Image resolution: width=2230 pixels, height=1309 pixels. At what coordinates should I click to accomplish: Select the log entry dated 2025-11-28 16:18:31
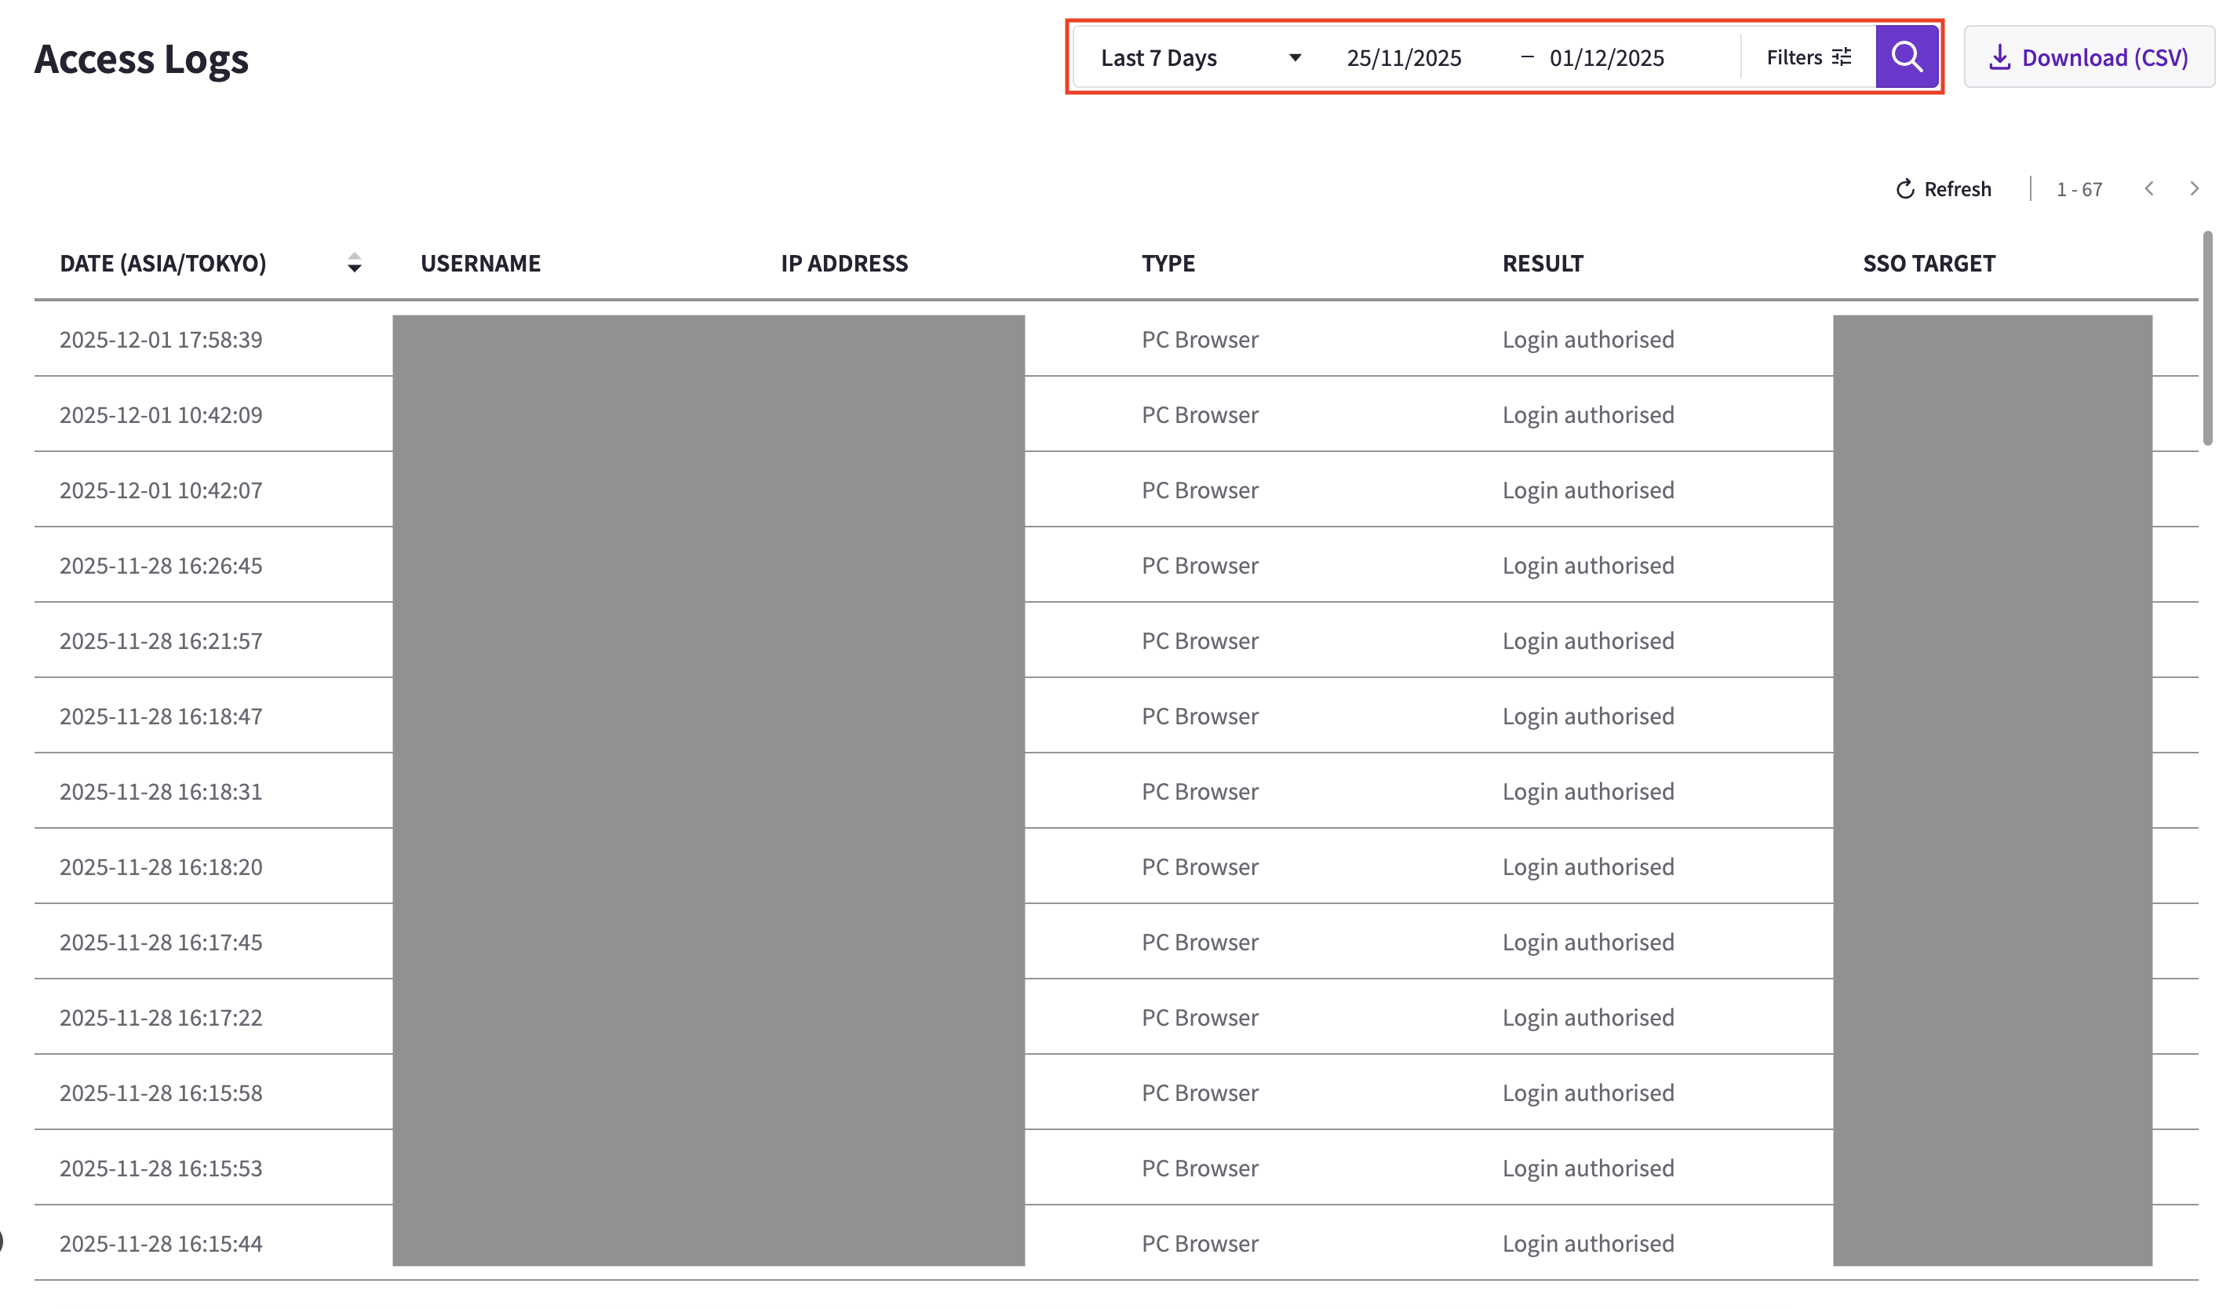click(x=1116, y=791)
